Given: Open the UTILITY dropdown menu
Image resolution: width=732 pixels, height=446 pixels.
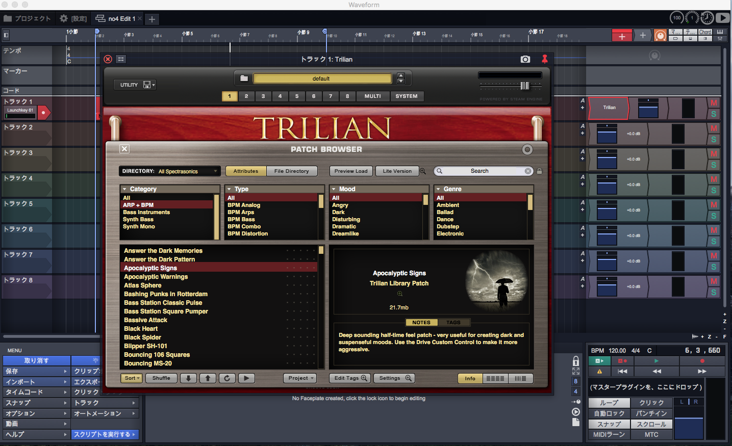Looking at the screenshot, I should click(135, 85).
